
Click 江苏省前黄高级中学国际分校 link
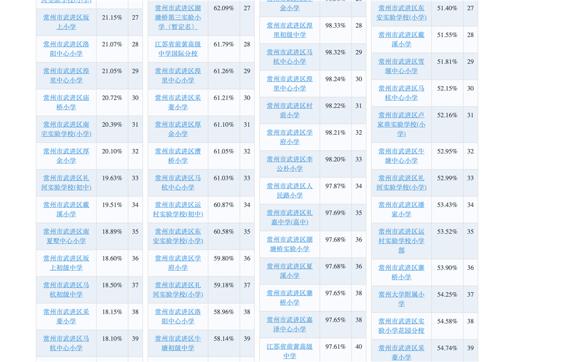pos(178,49)
